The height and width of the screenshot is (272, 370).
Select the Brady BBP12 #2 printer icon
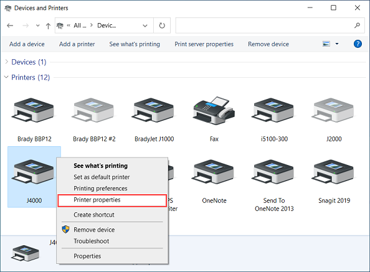(x=93, y=110)
